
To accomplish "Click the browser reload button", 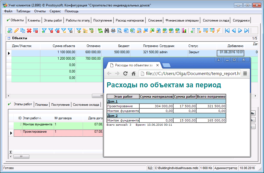I will (126, 73).
